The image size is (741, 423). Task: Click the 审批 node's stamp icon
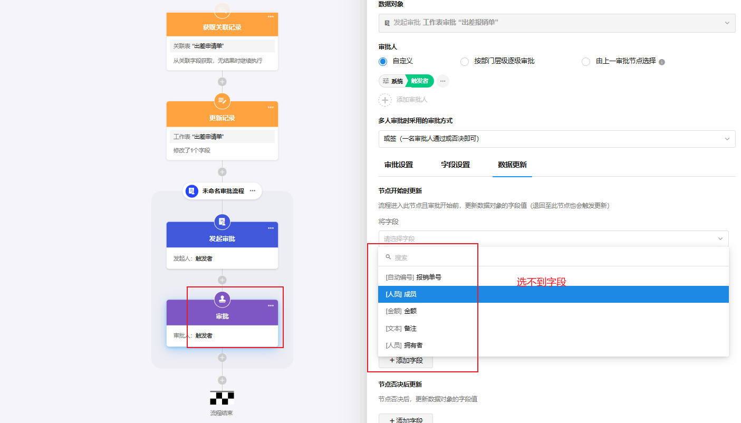pyautogui.click(x=222, y=299)
